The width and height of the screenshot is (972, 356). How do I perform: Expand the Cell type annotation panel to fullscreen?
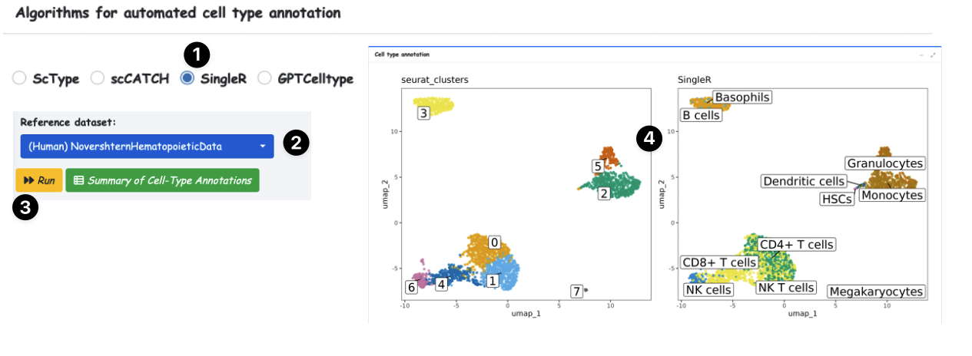pos(933,55)
